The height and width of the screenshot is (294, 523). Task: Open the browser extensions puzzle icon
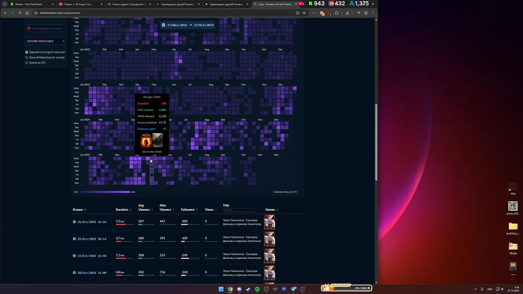[x=337, y=13]
